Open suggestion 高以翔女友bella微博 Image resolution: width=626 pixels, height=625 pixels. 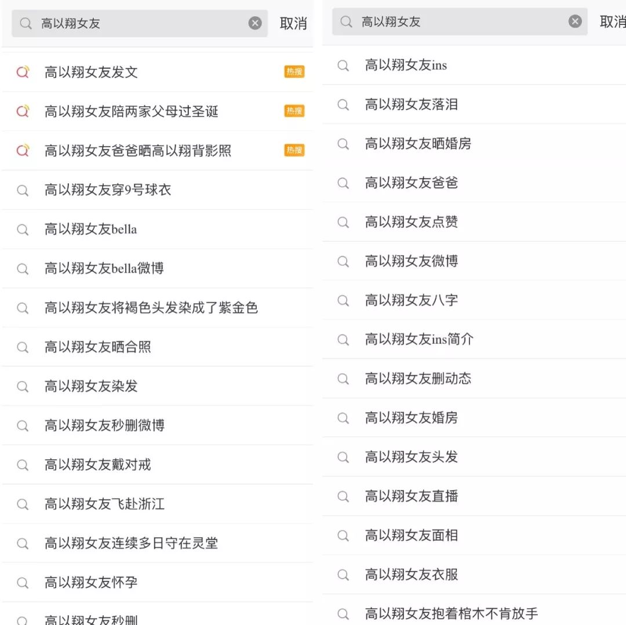click(104, 268)
